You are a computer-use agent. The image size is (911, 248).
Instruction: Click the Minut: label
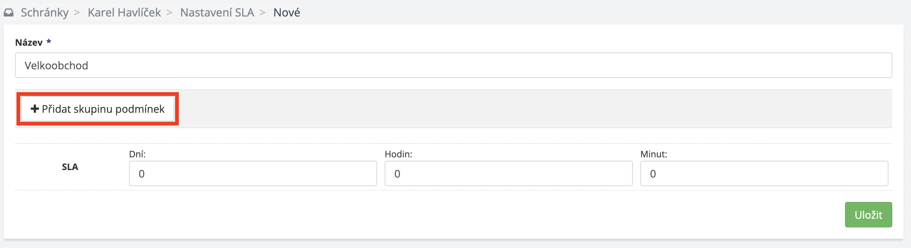(x=653, y=154)
